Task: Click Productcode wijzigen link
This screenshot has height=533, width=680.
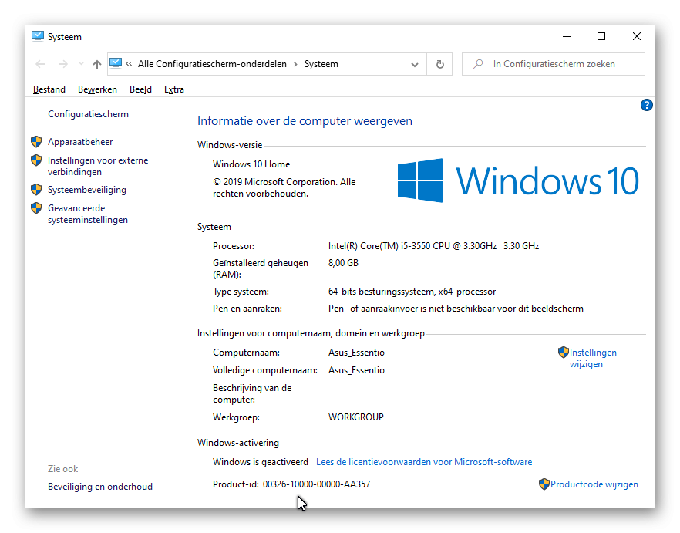Action: (x=594, y=484)
